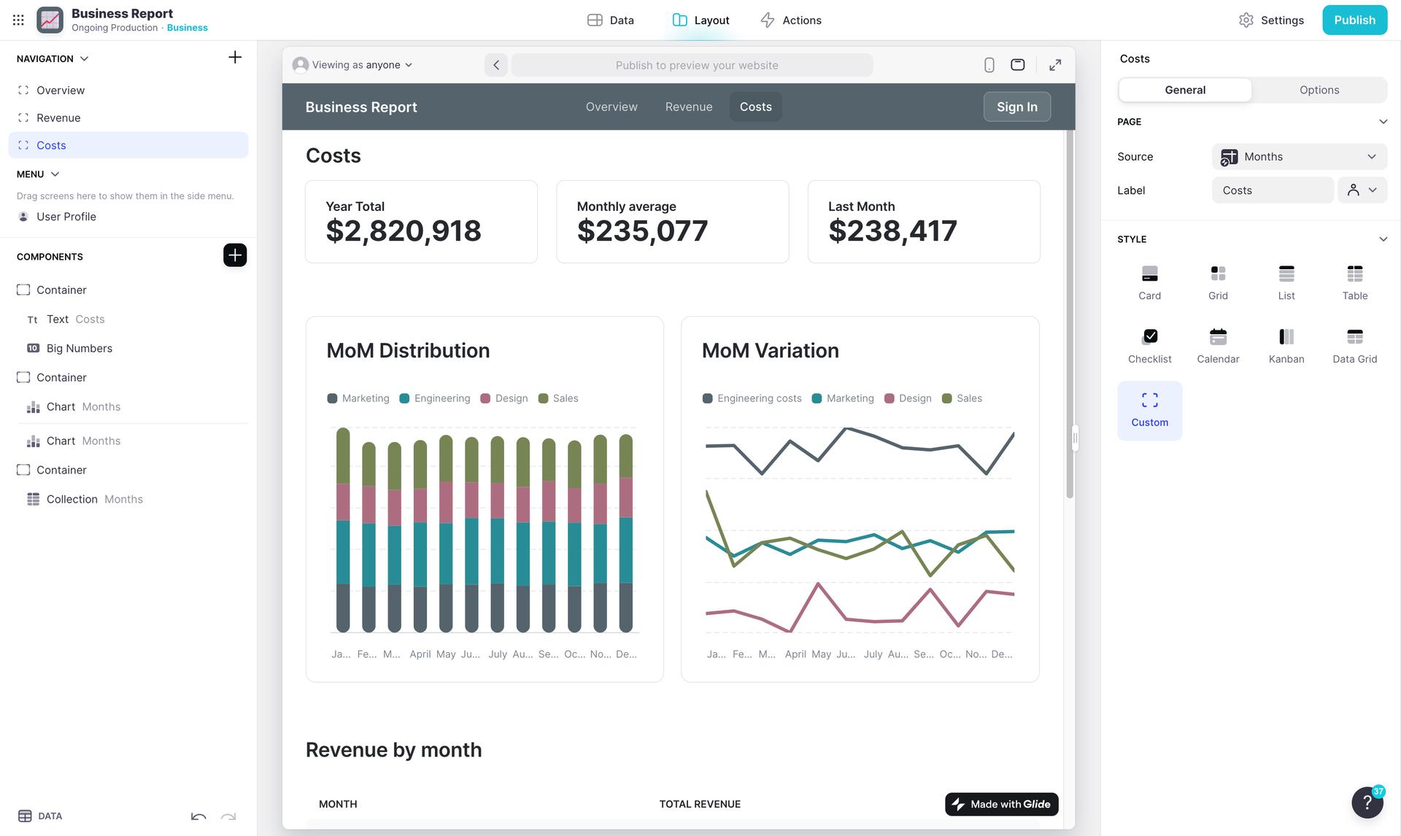Switch preview to phone device icon
The image size is (1401, 836).
(x=989, y=65)
